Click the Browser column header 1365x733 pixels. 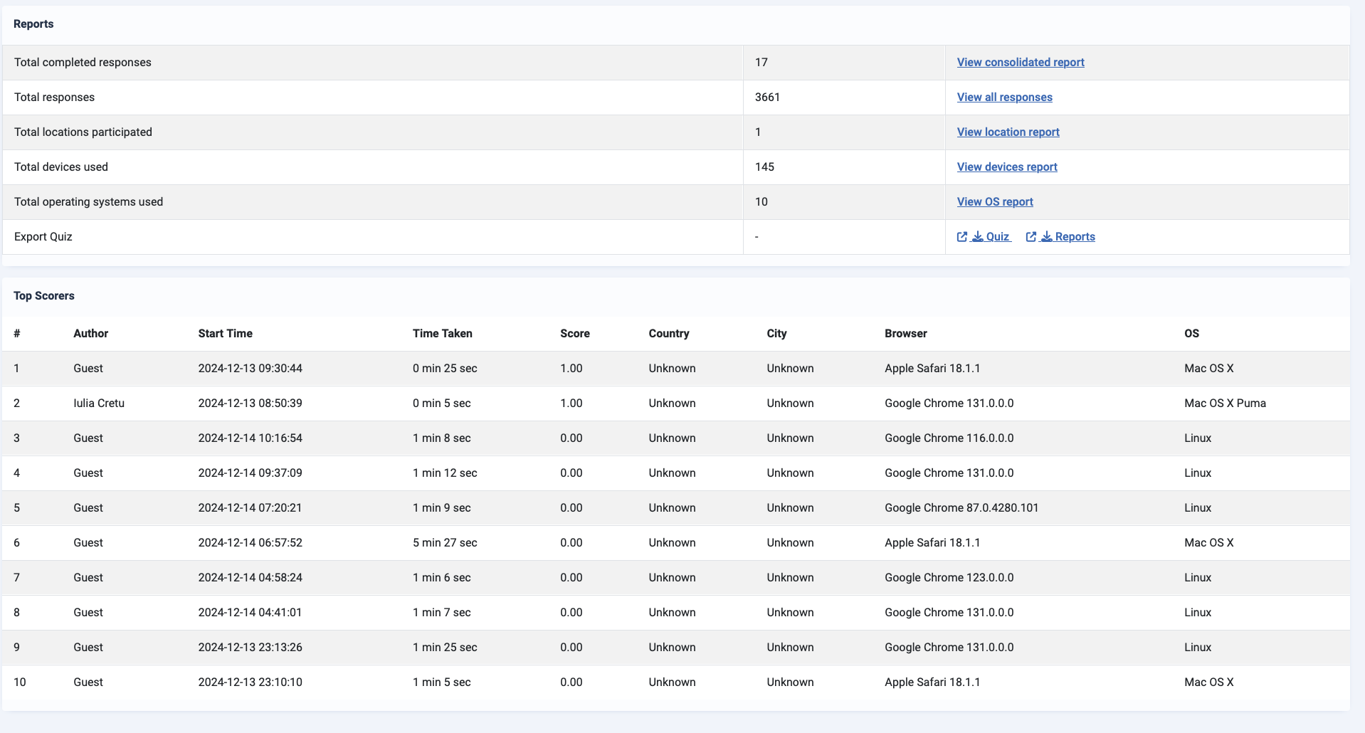click(x=905, y=334)
